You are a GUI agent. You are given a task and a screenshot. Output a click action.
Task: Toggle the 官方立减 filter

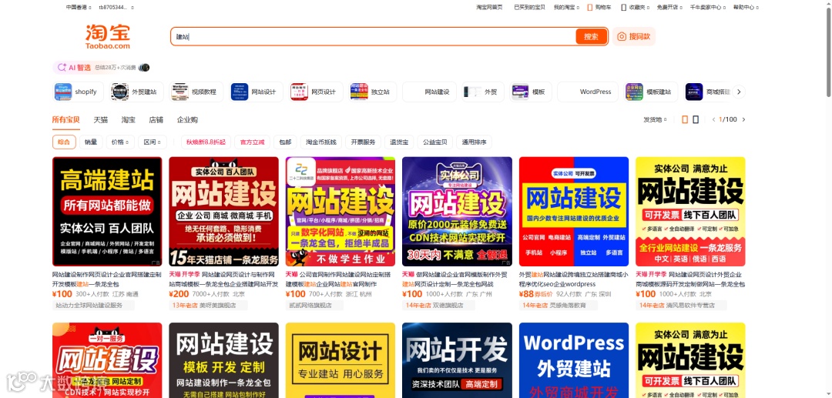[252, 142]
